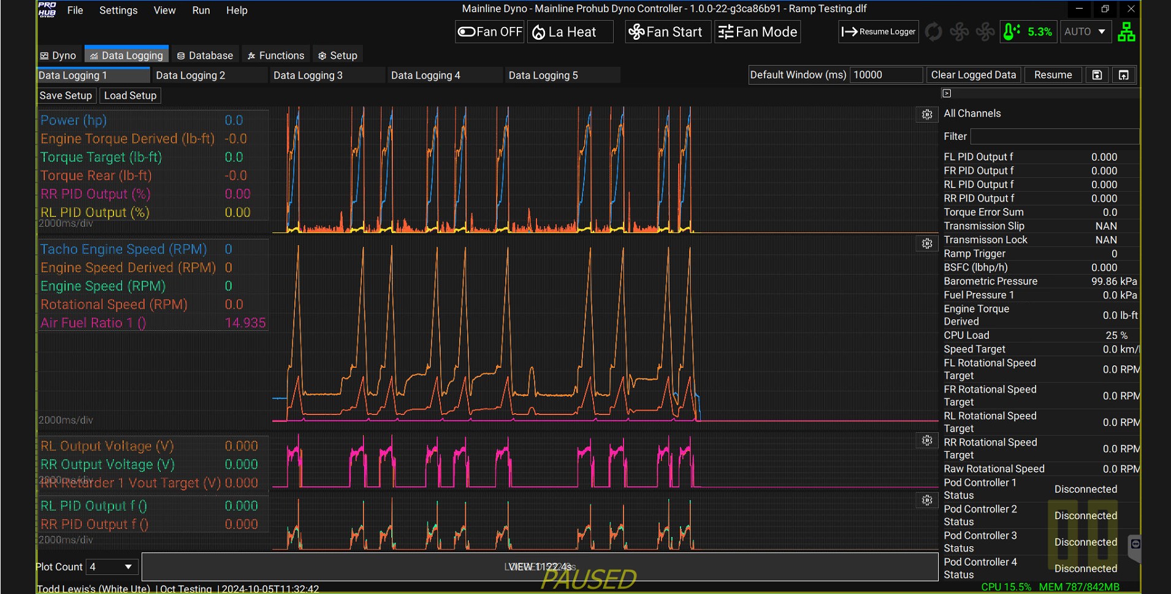Viewport: 1171px width, 594px height.
Task: Open settings gear for the engine speed plot
Action: (x=927, y=244)
